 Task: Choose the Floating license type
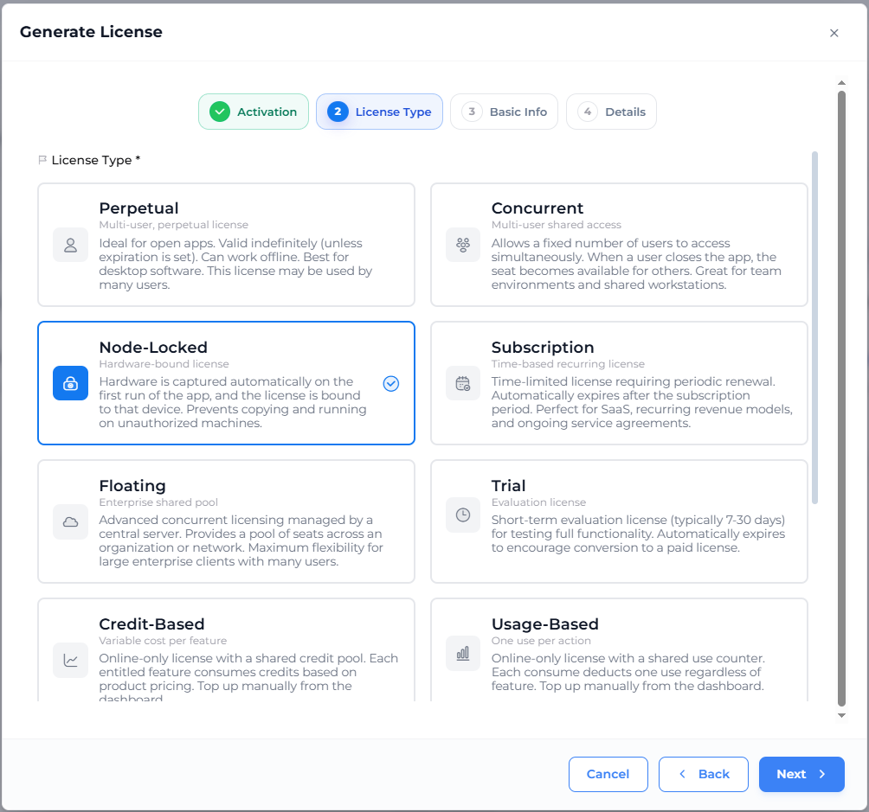(x=226, y=521)
